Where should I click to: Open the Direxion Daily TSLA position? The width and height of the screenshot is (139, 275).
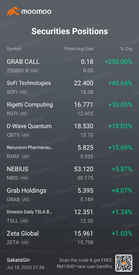pos(69,216)
